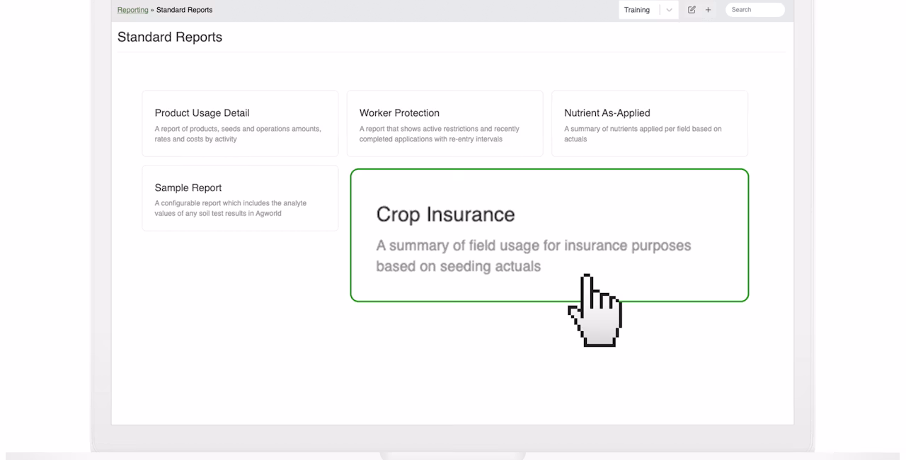Click the nutrients applied per field description
Image resolution: width=906 pixels, height=460 pixels.
[643, 134]
